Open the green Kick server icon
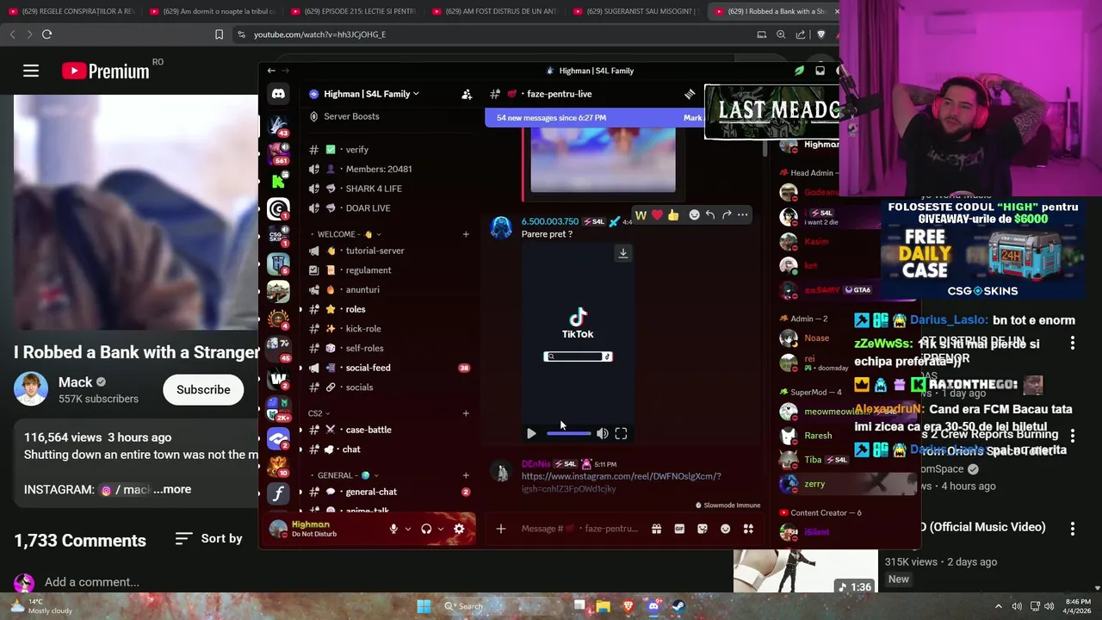The image size is (1102, 620). click(x=278, y=181)
